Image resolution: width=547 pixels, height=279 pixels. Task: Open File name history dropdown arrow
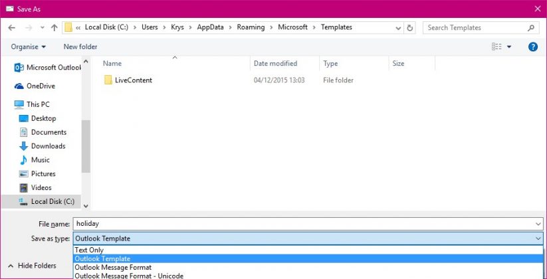(538, 224)
